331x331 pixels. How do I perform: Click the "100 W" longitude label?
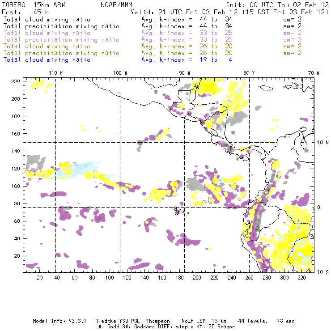(x=120, y=73)
